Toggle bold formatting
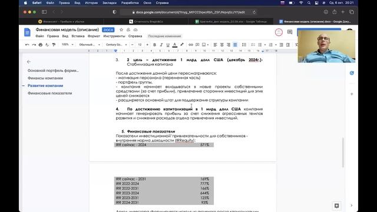This screenshot has height=212, width=377. 154,45
